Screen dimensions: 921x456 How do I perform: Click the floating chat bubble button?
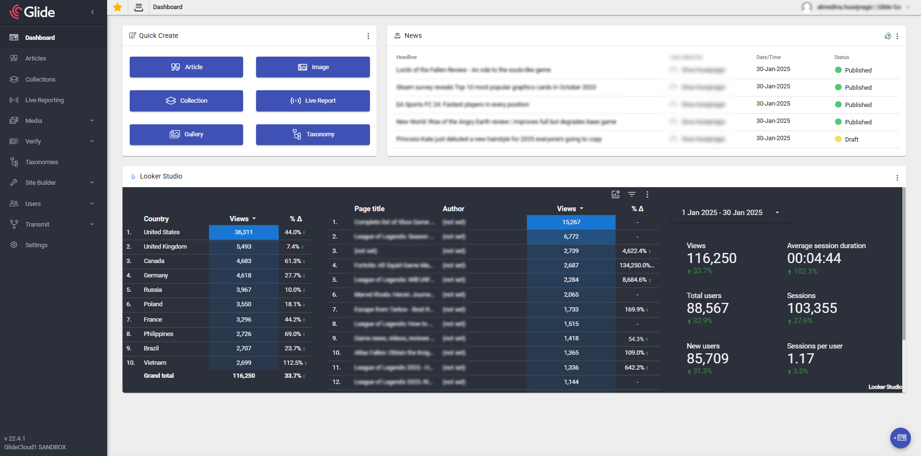[899, 438]
